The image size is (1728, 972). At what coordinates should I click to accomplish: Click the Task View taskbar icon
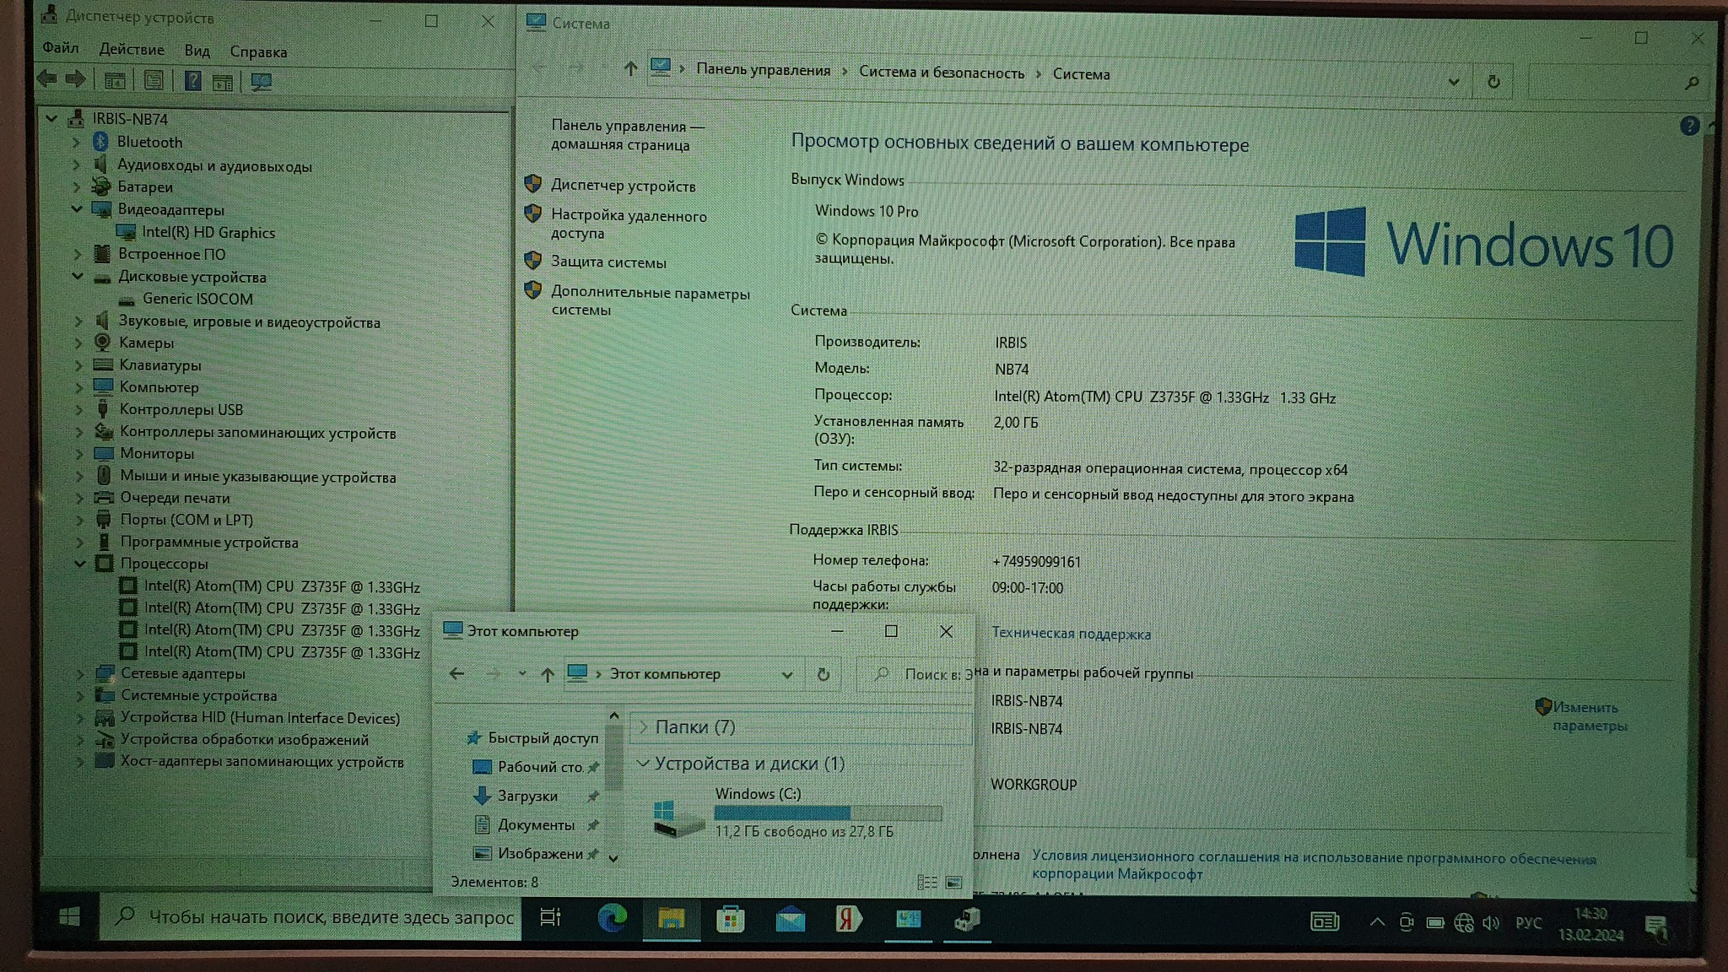point(550,917)
